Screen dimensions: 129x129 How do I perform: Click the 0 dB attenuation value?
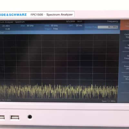click(x=7, y=29)
